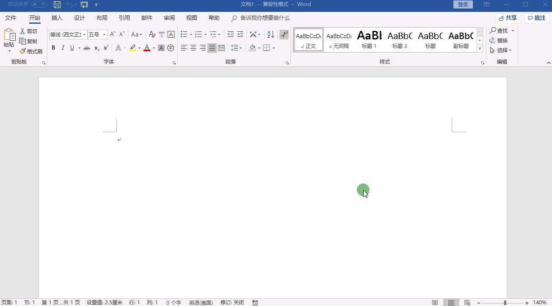Viewport: 552px width, 306px height.
Task: Open the Insert (插入) tab
Action: tap(57, 18)
